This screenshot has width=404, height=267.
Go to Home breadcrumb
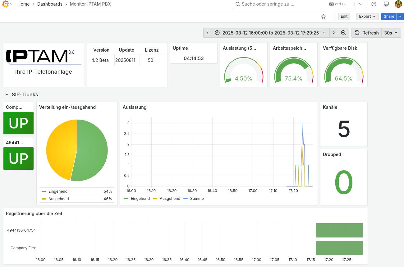(x=24, y=4)
